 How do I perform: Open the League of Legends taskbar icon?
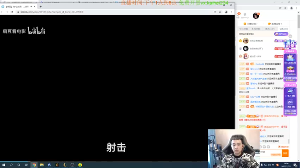(x=64, y=165)
